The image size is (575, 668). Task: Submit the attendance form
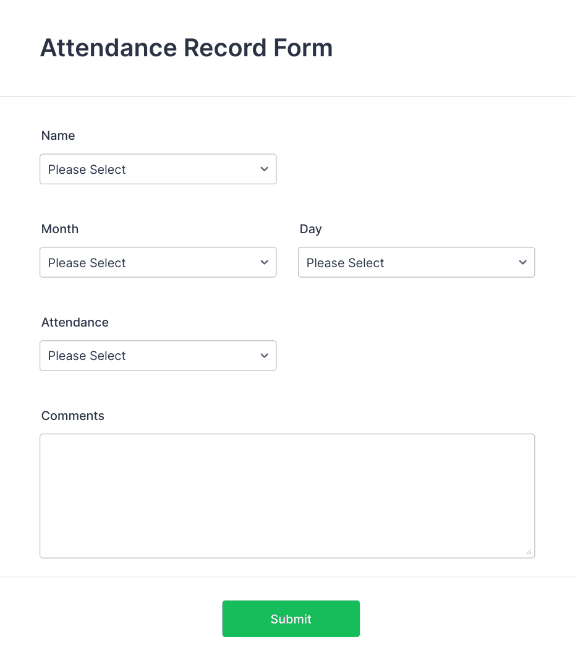(291, 619)
